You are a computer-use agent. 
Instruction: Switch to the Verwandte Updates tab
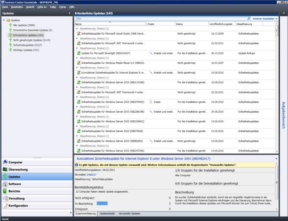tap(129, 214)
